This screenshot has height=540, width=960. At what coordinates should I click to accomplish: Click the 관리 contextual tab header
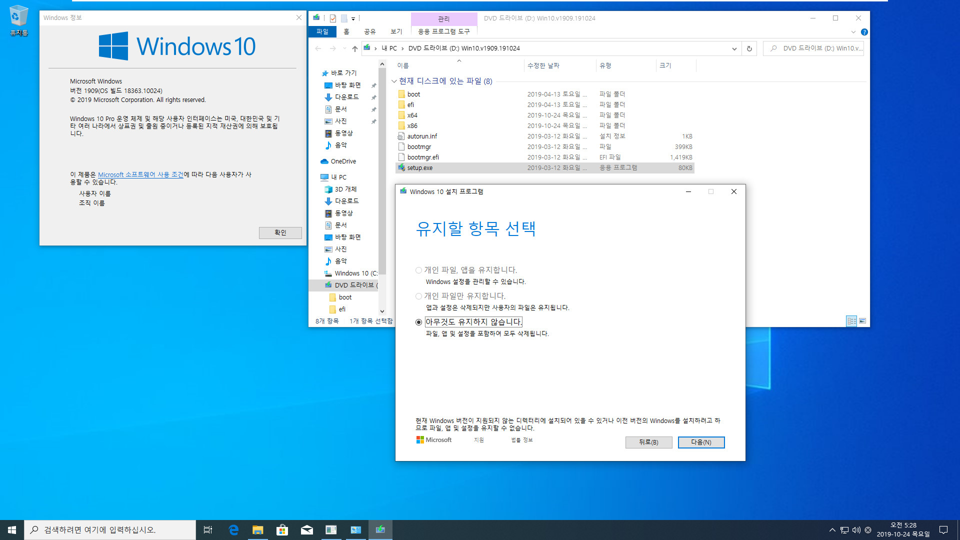(x=444, y=18)
